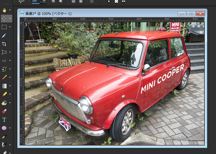
Task: Expand the Makeover tool flyout arrow
Action: coord(10,69)
